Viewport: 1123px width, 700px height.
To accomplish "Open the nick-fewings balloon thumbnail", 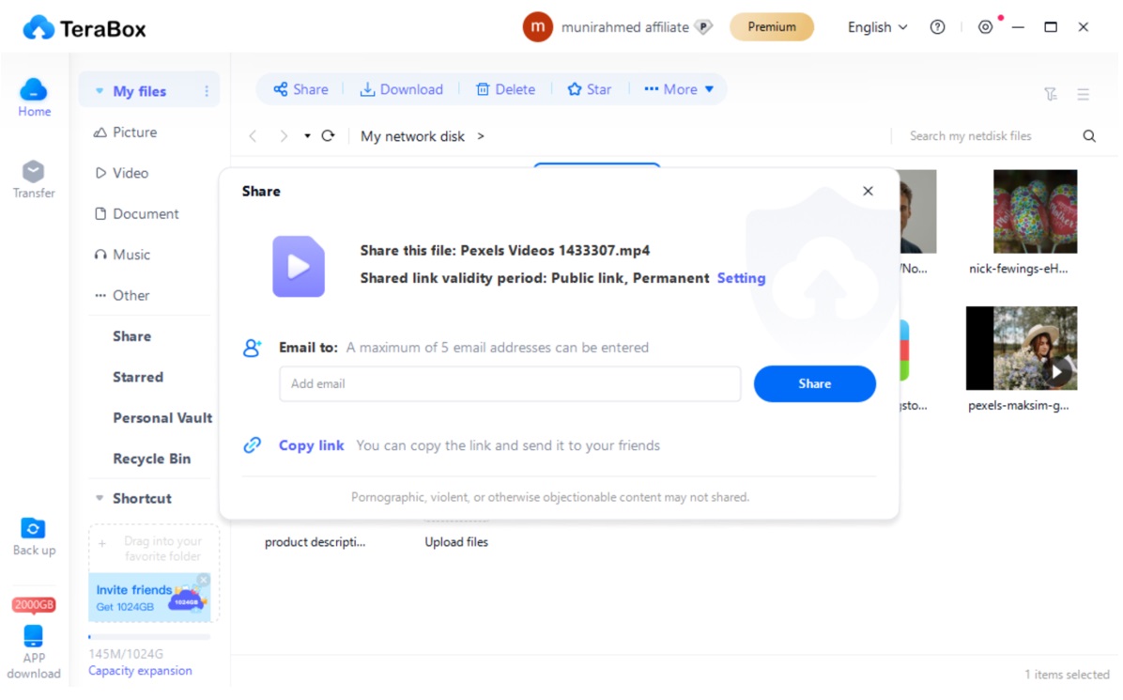I will coord(1035,211).
